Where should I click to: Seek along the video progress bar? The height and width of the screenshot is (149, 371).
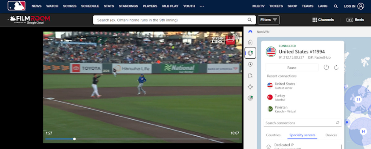click(x=142, y=139)
